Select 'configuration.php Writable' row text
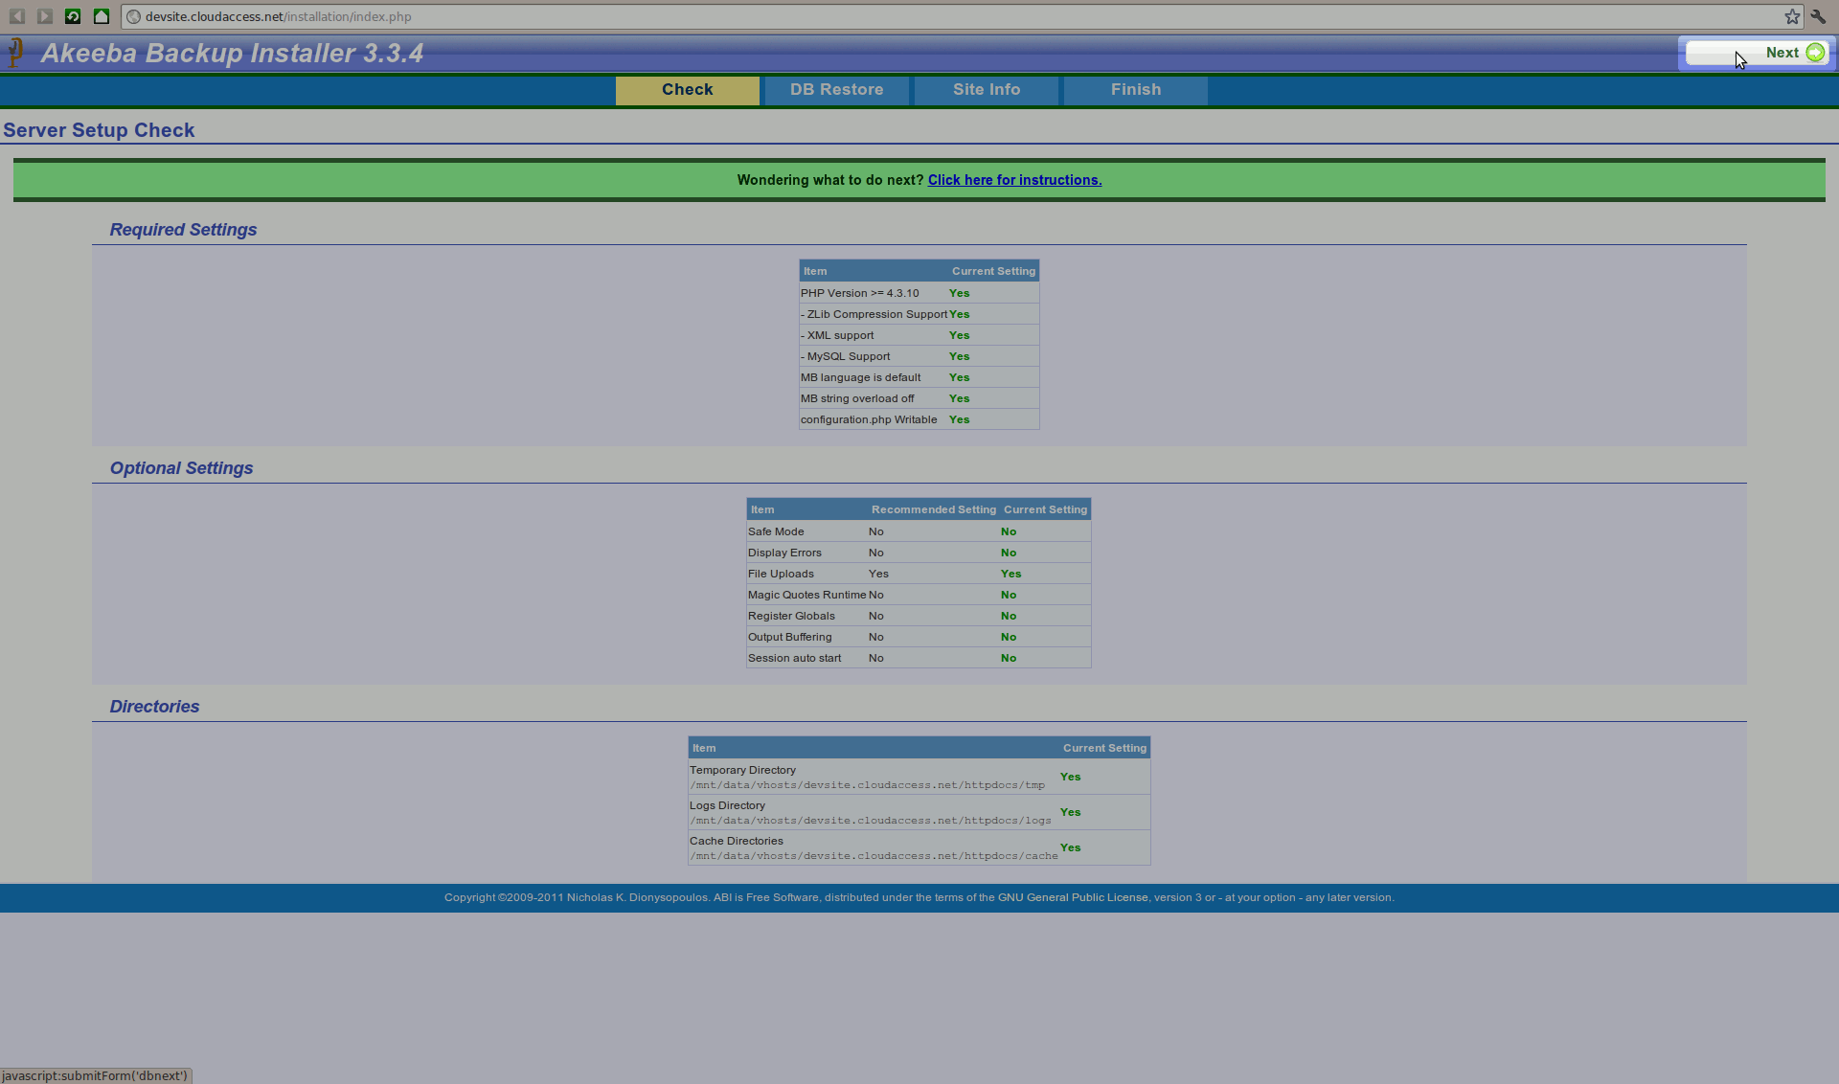This screenshot has width=1839, height=1084. pyautogui.click(x=869, y=419)
